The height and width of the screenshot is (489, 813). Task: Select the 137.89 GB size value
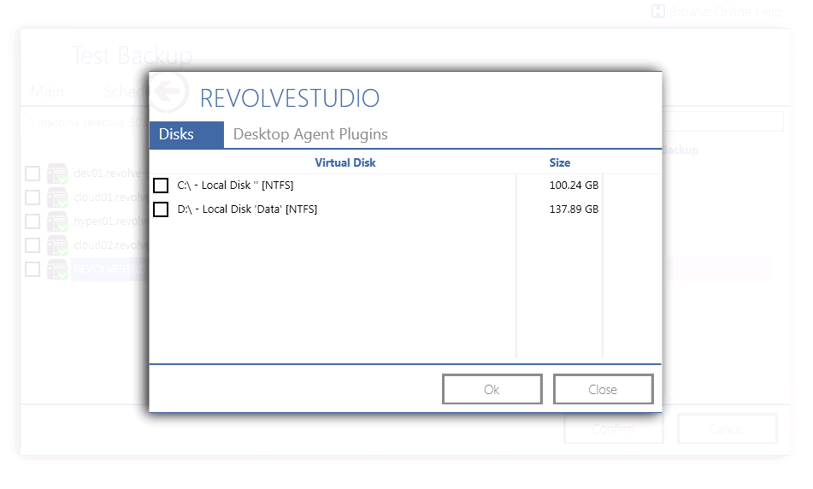[x=574, y=209]
